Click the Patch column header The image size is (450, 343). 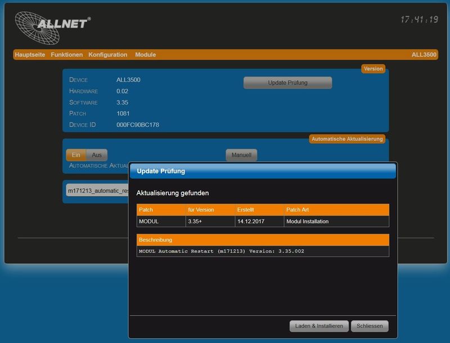pyautogui.click(x=161, y=209)
